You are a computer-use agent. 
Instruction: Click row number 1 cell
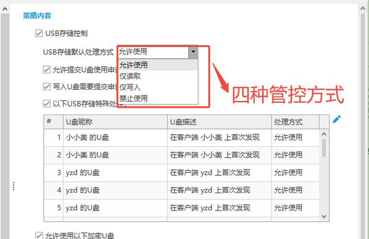(53, 137)
